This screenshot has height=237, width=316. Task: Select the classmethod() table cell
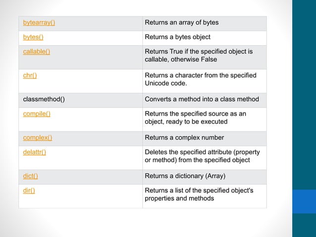[x=44, y=99]
